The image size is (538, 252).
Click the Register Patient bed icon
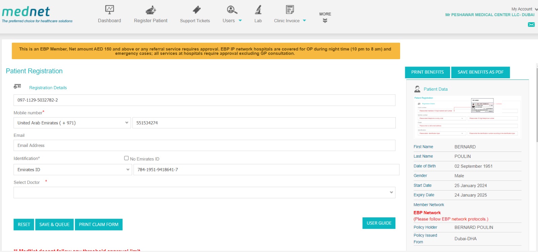click(x=151, y=10)
